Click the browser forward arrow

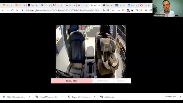pos(8,10)
